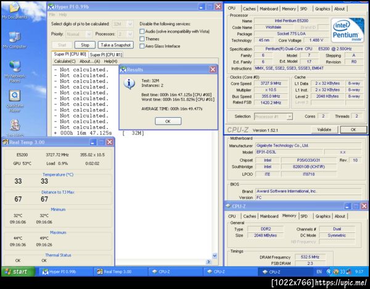This screenshot has width=370, height=289.
Task: Select the Super PI [CPU #0] tab
Action: [70, 54]
